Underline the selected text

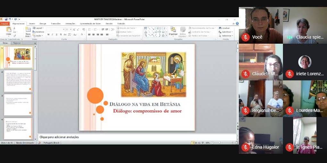(x=56, y=34)
